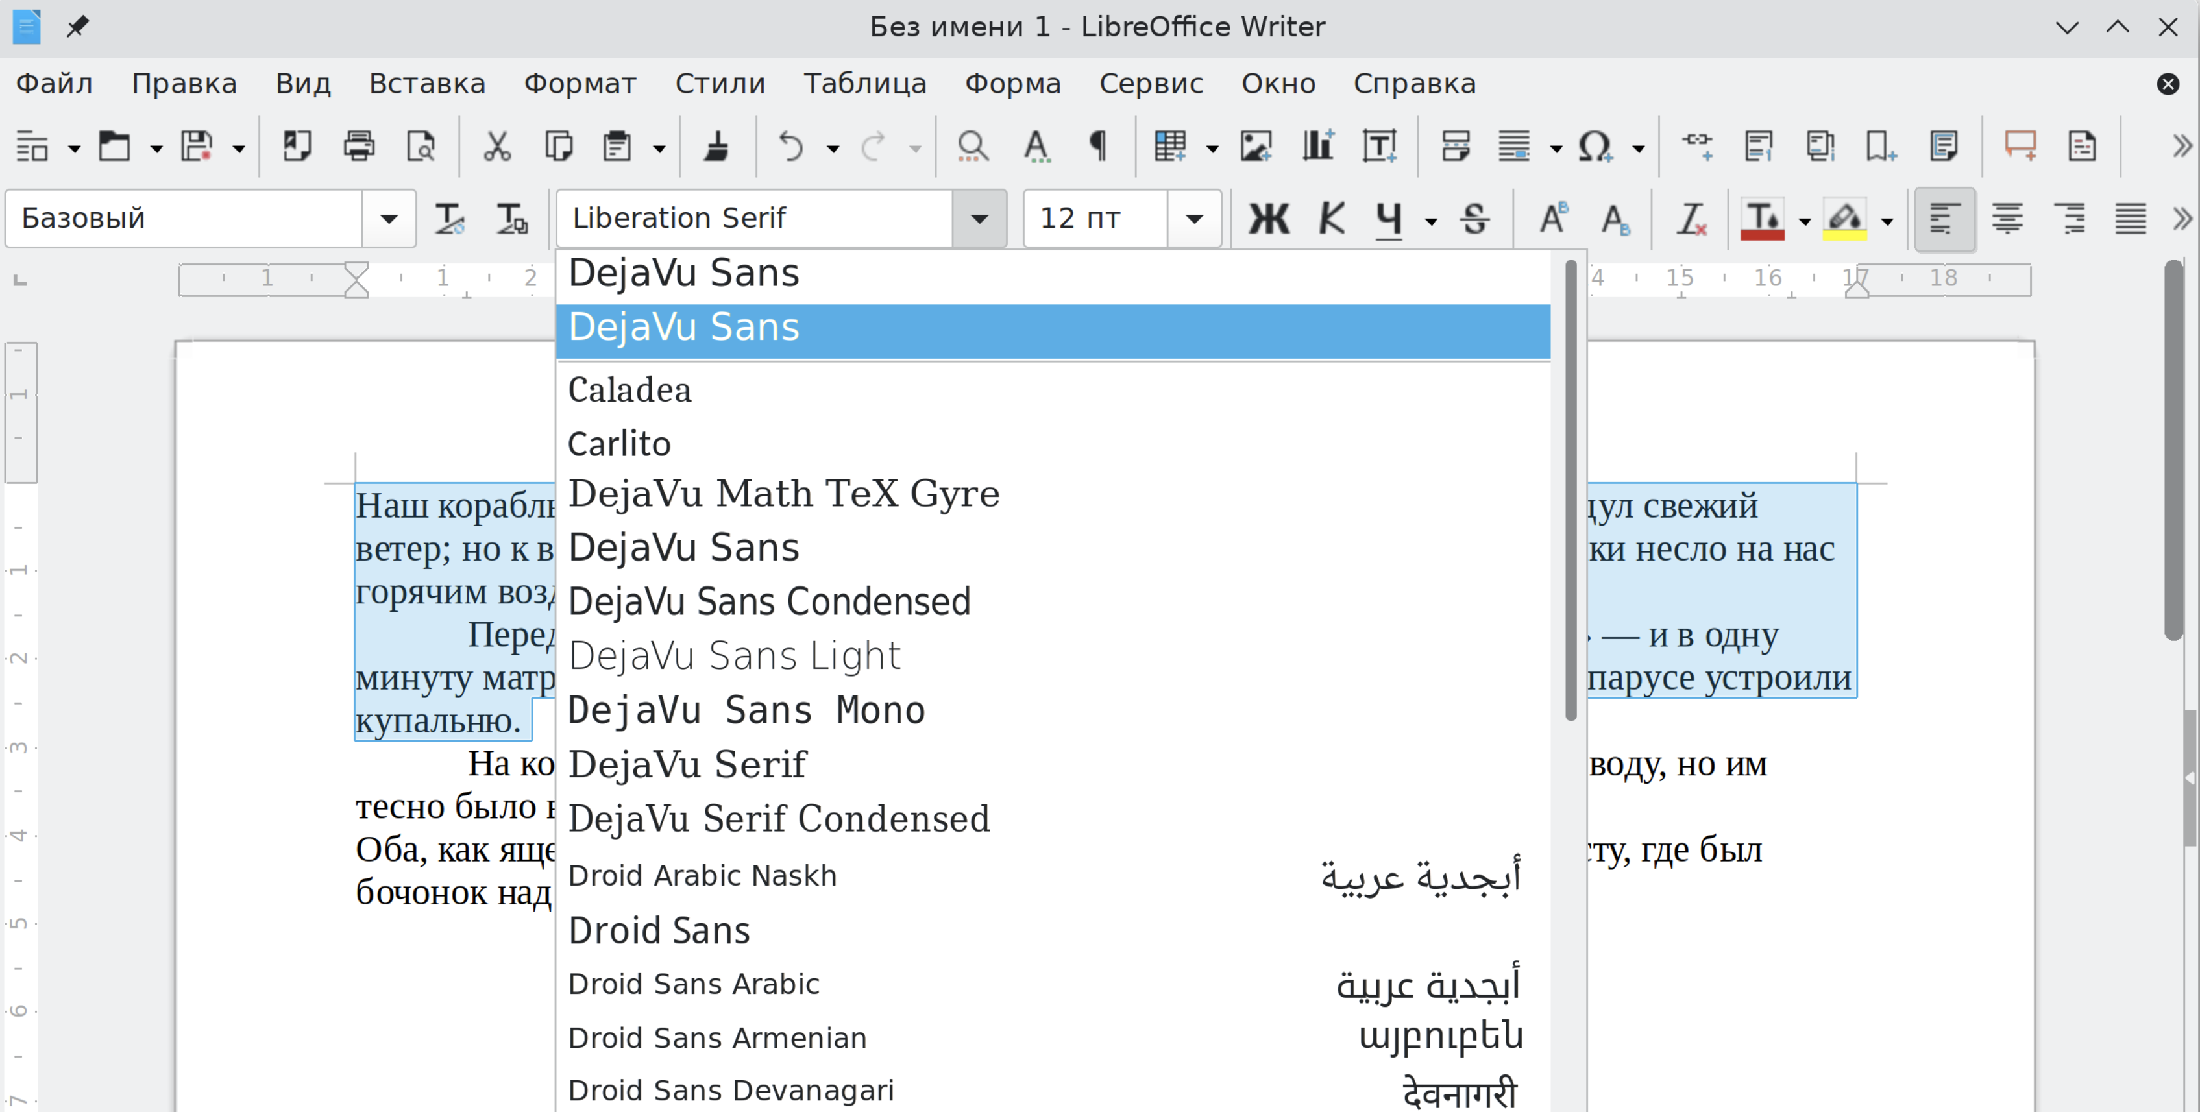The height and width of the screenshot is (1112, 2200).
Task: Open the Сервис menu
Action: point(1151,84)
